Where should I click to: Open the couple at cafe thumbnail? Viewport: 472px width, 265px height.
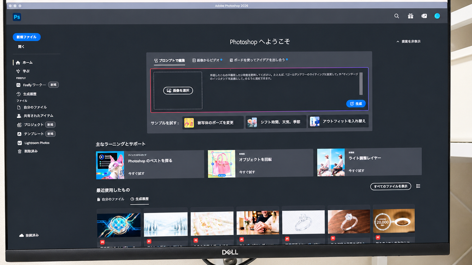coord(258,223)
